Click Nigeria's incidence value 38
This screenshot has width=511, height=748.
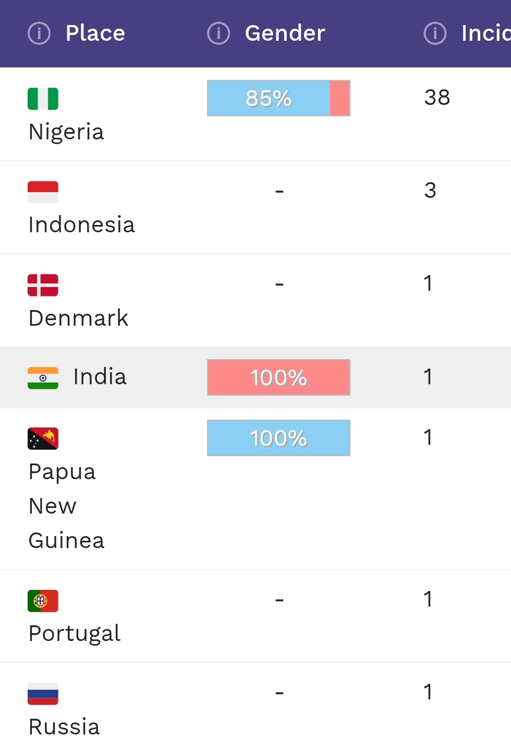pyautogui.click(x=437, y=98)
